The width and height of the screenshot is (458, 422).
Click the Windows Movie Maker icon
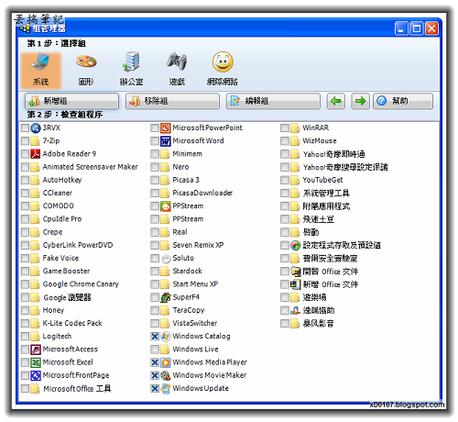coord(166,375)
